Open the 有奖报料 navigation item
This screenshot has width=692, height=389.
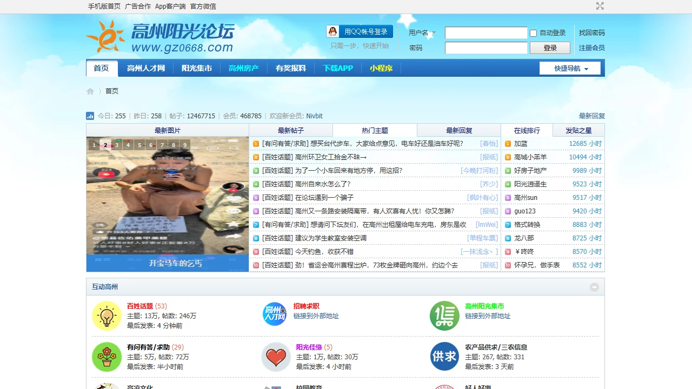click(x=291, y=68)
